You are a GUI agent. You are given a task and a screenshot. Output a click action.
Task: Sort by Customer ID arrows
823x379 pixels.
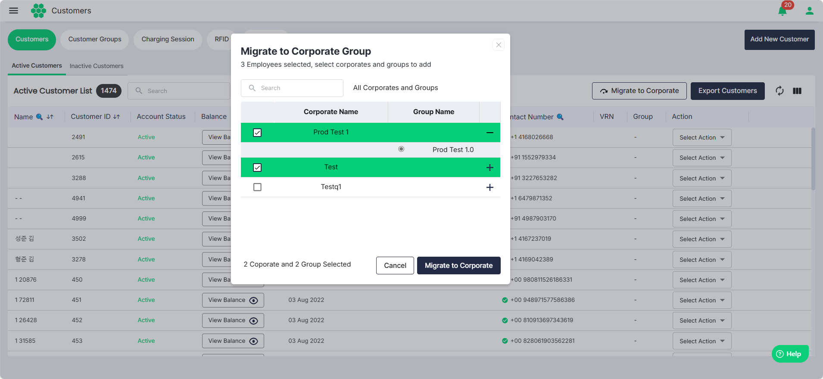[x=116, y=117]
